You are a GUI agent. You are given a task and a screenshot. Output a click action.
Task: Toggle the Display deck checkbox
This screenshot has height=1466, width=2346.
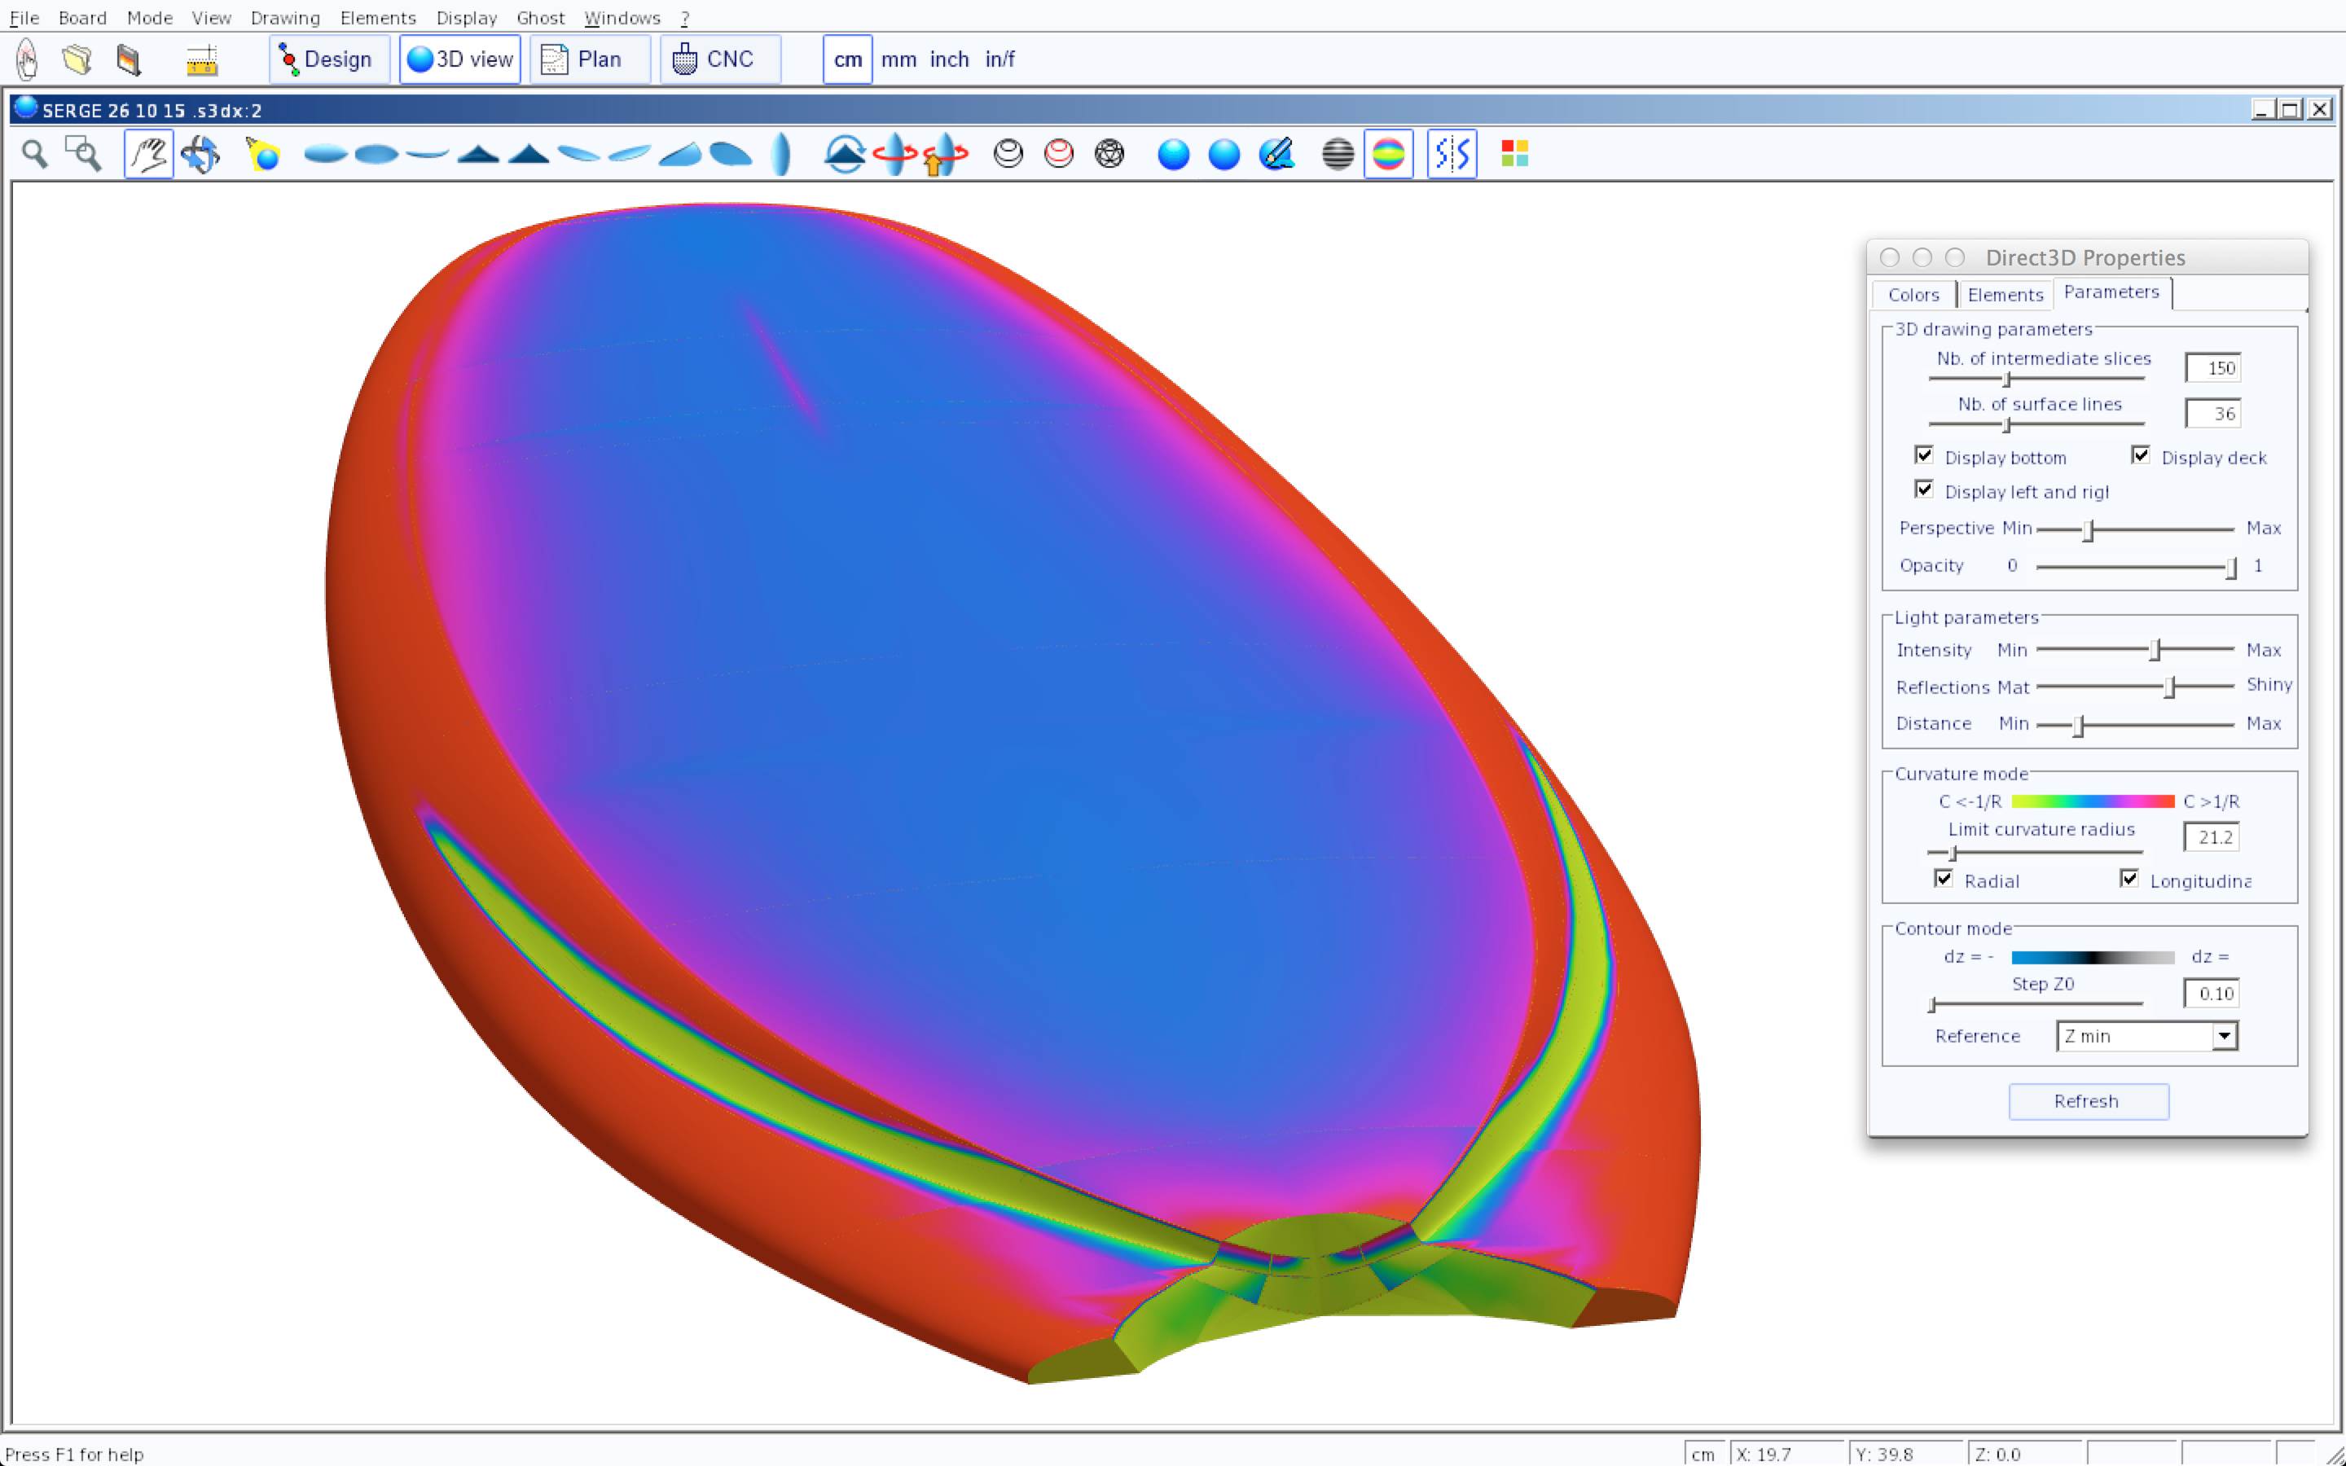click(x=2141, y=454)
